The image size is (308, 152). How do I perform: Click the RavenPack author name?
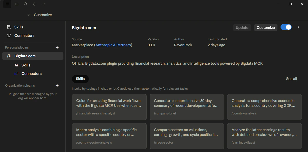tap(183, 45)
